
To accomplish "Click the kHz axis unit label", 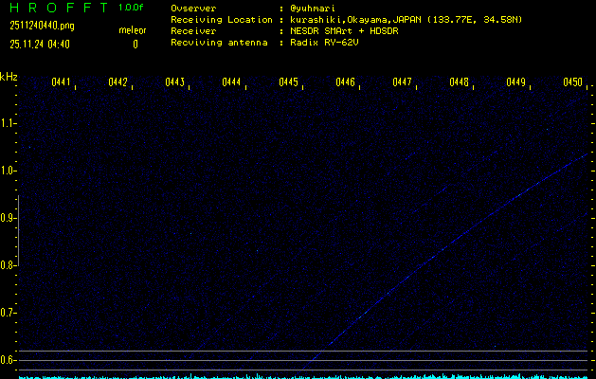I will (9, 77).
